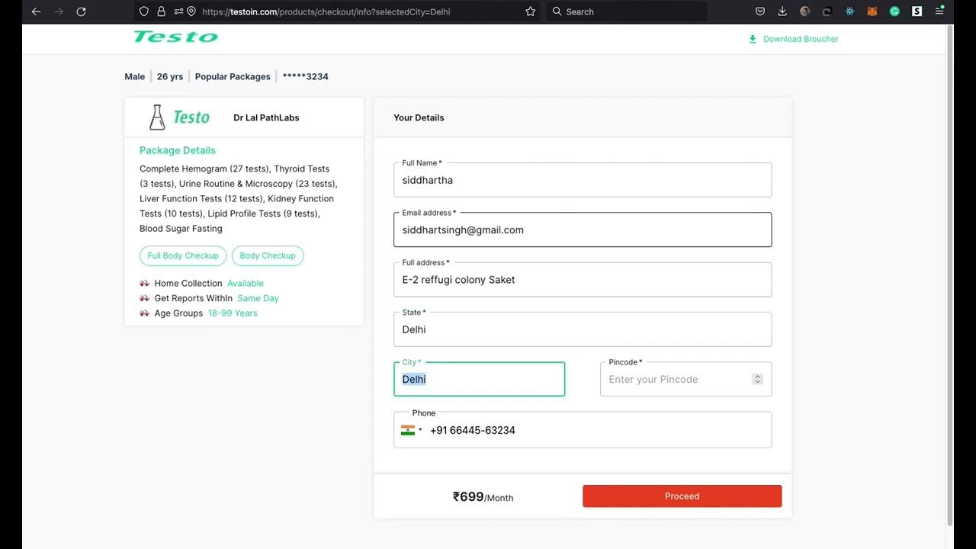976x549 pixels.
Task: Click the Enter your Pincode field
Action: [x=675, y=380]
